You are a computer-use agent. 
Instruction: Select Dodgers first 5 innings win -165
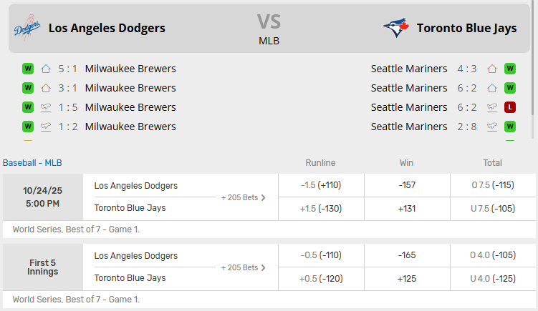point(406,255)
